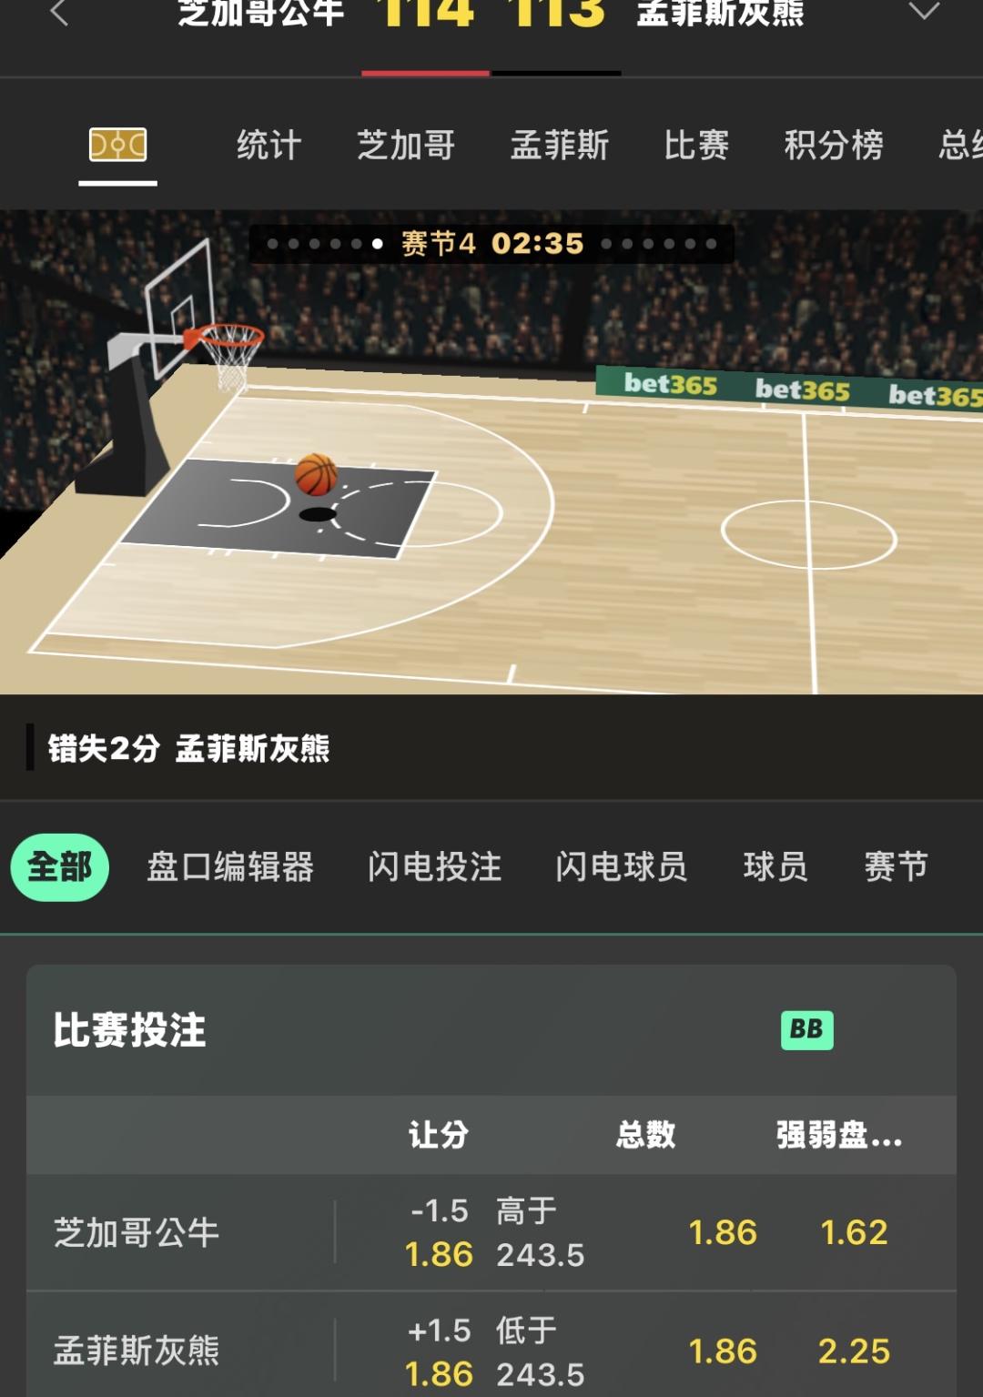Select the 赛节 filter
Viewport: 983px width, 1397px height.
[897, 867]
